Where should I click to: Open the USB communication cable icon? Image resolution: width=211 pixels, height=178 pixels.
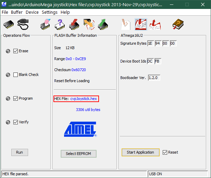(23, 24)
